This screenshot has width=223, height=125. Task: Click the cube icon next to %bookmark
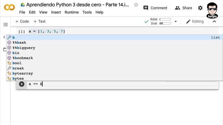[x=9, y=58]
